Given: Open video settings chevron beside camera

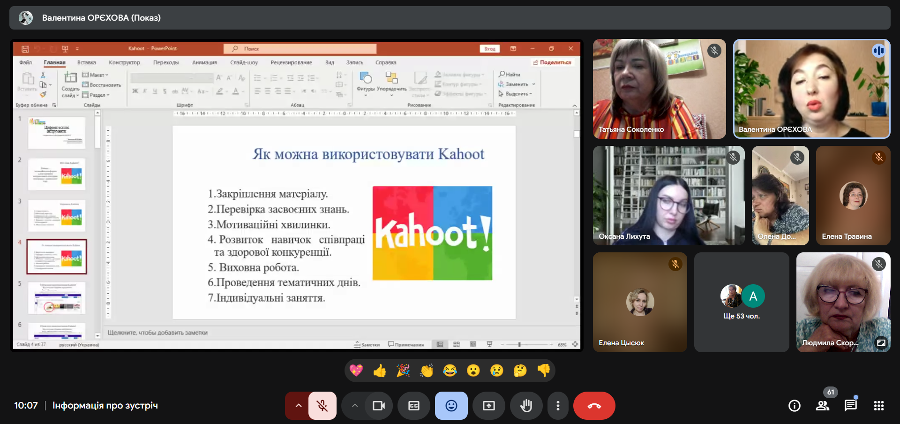Looking at the screenshot, I should point(354,406).
